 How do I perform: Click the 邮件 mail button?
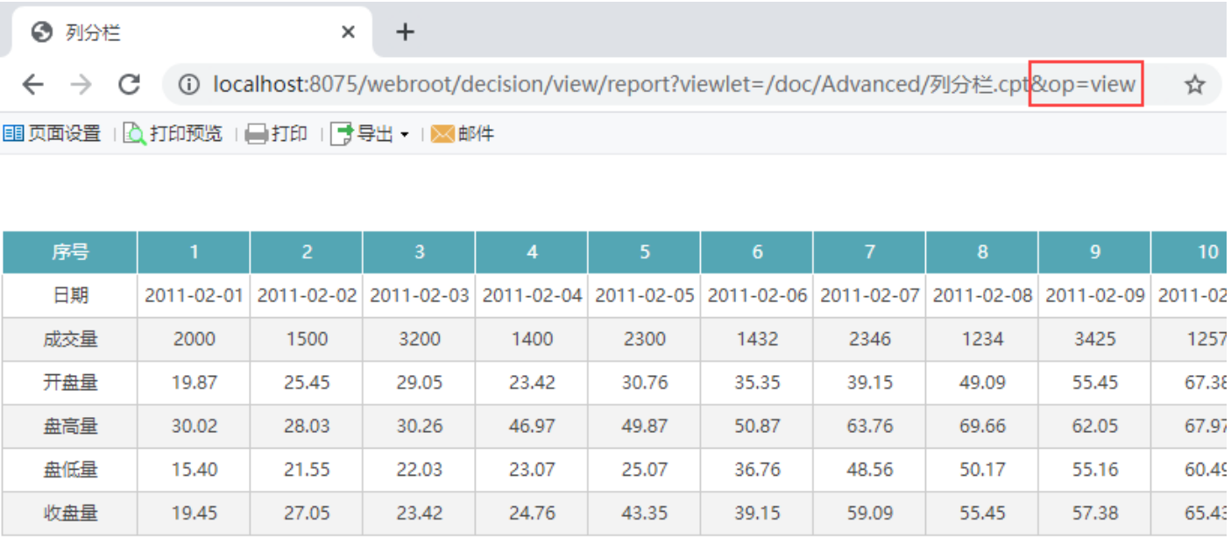[463, 134]
